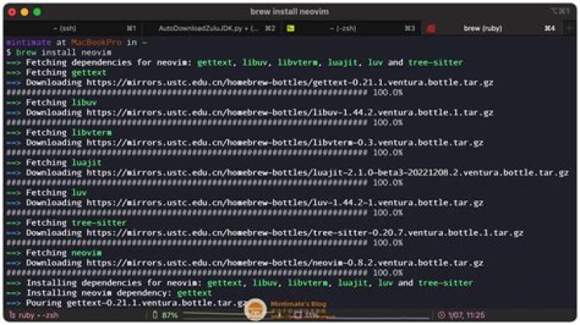The image size is (580, 325).
Task: Close the terminal window with the red button
Action: (12, 12)
